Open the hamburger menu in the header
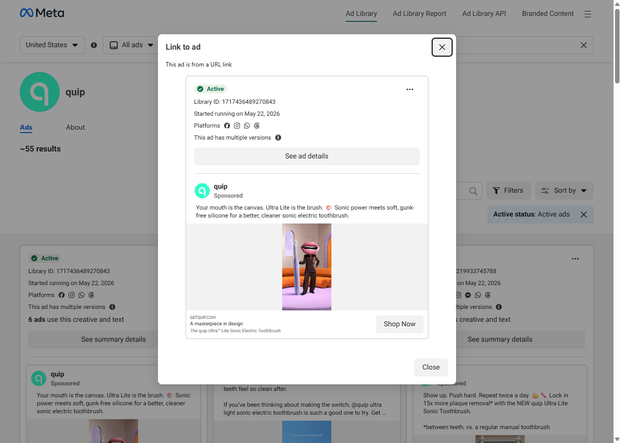 tap(588, 14)
